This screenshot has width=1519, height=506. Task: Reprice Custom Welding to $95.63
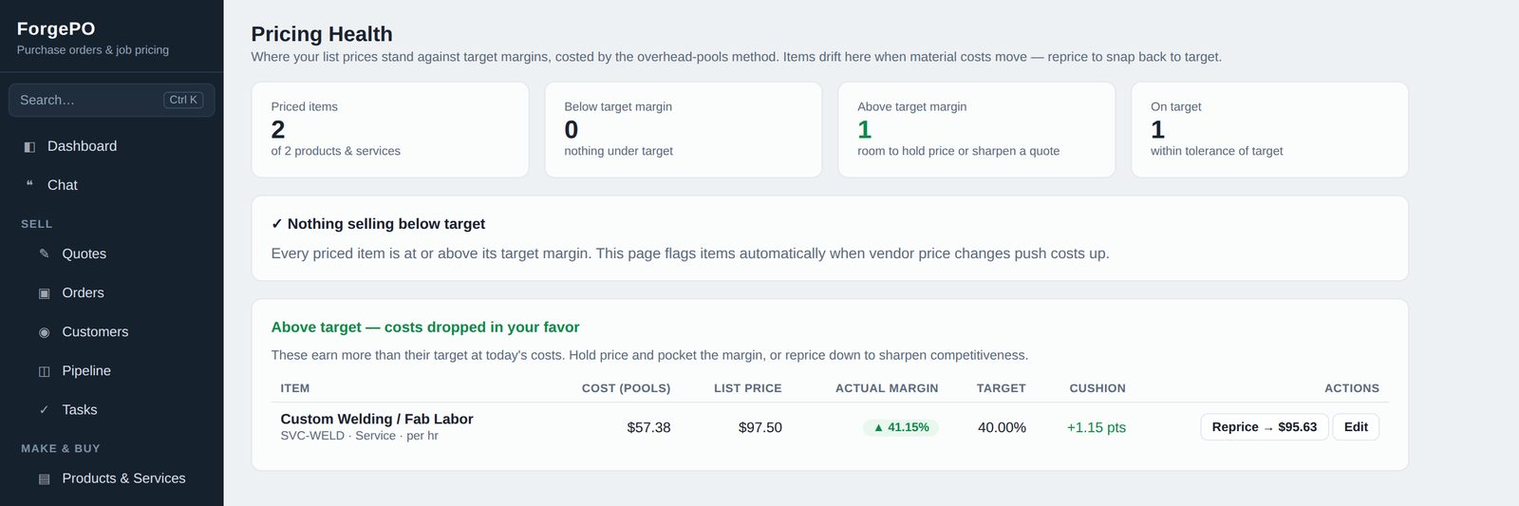tap(1264, 427)
